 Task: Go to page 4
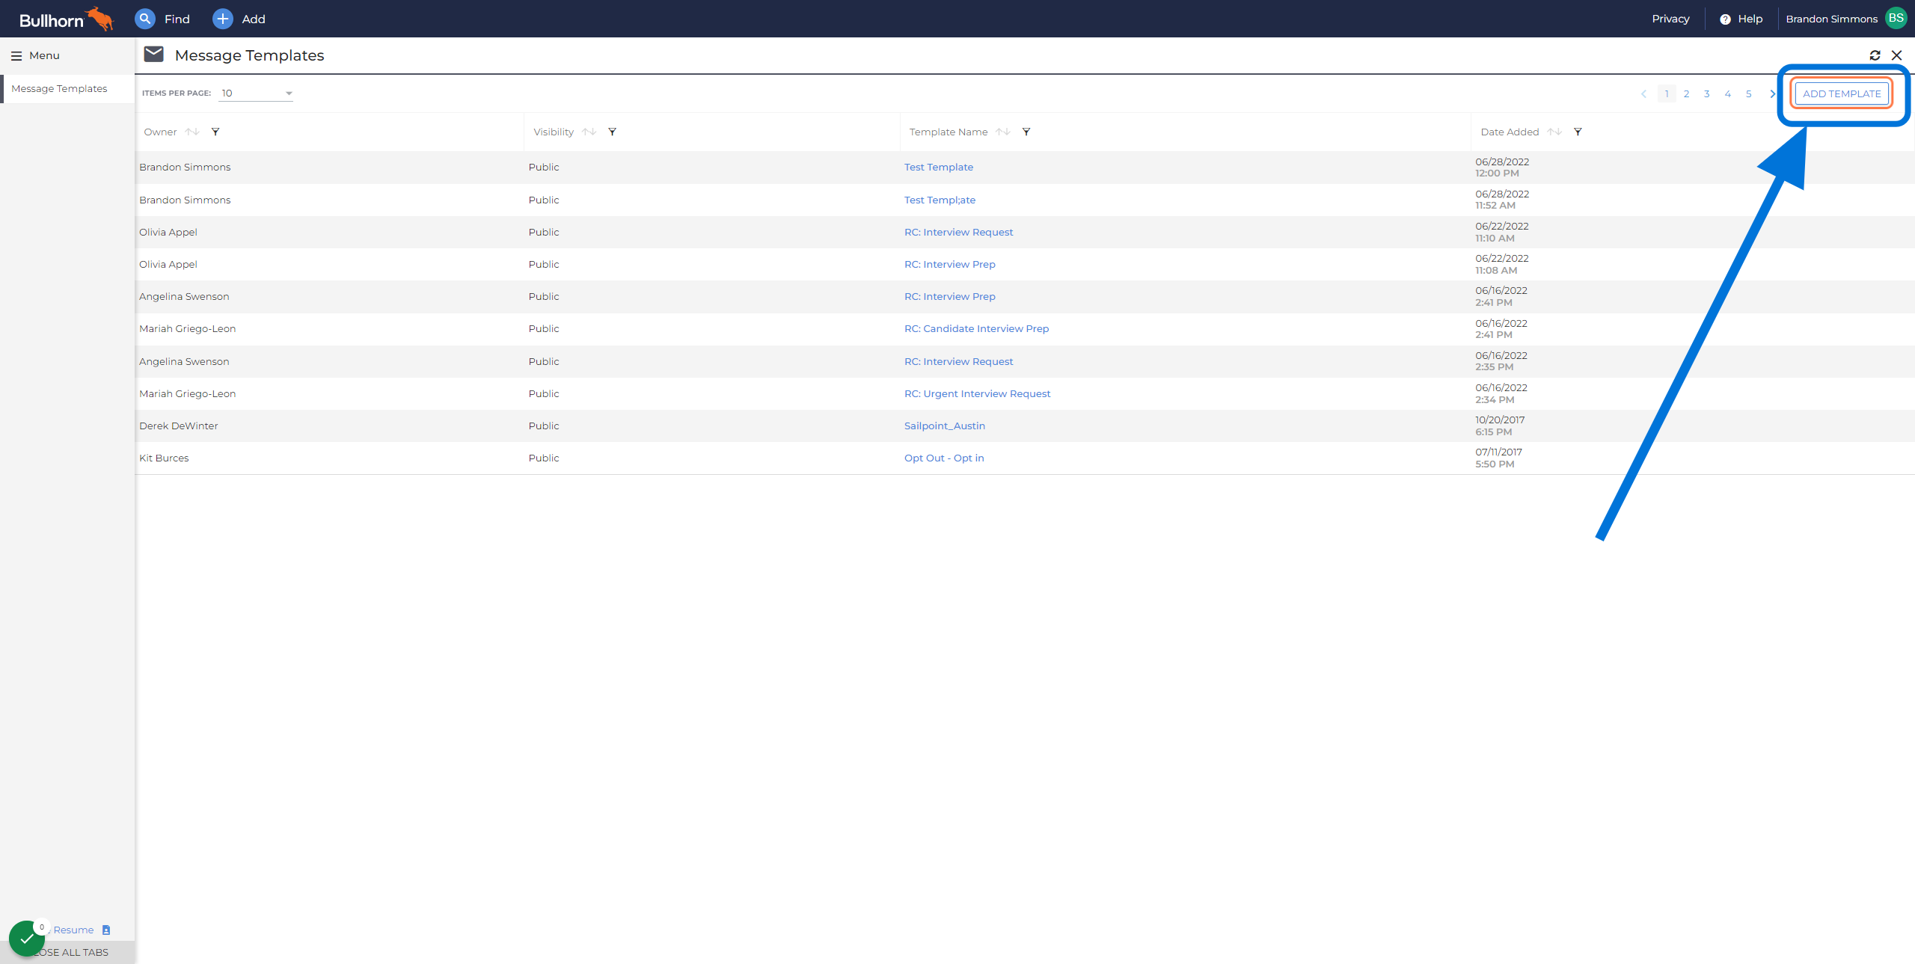click(x=1728, y=94)
